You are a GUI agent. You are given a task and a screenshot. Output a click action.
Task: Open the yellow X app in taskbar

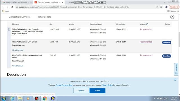(53, 98)
